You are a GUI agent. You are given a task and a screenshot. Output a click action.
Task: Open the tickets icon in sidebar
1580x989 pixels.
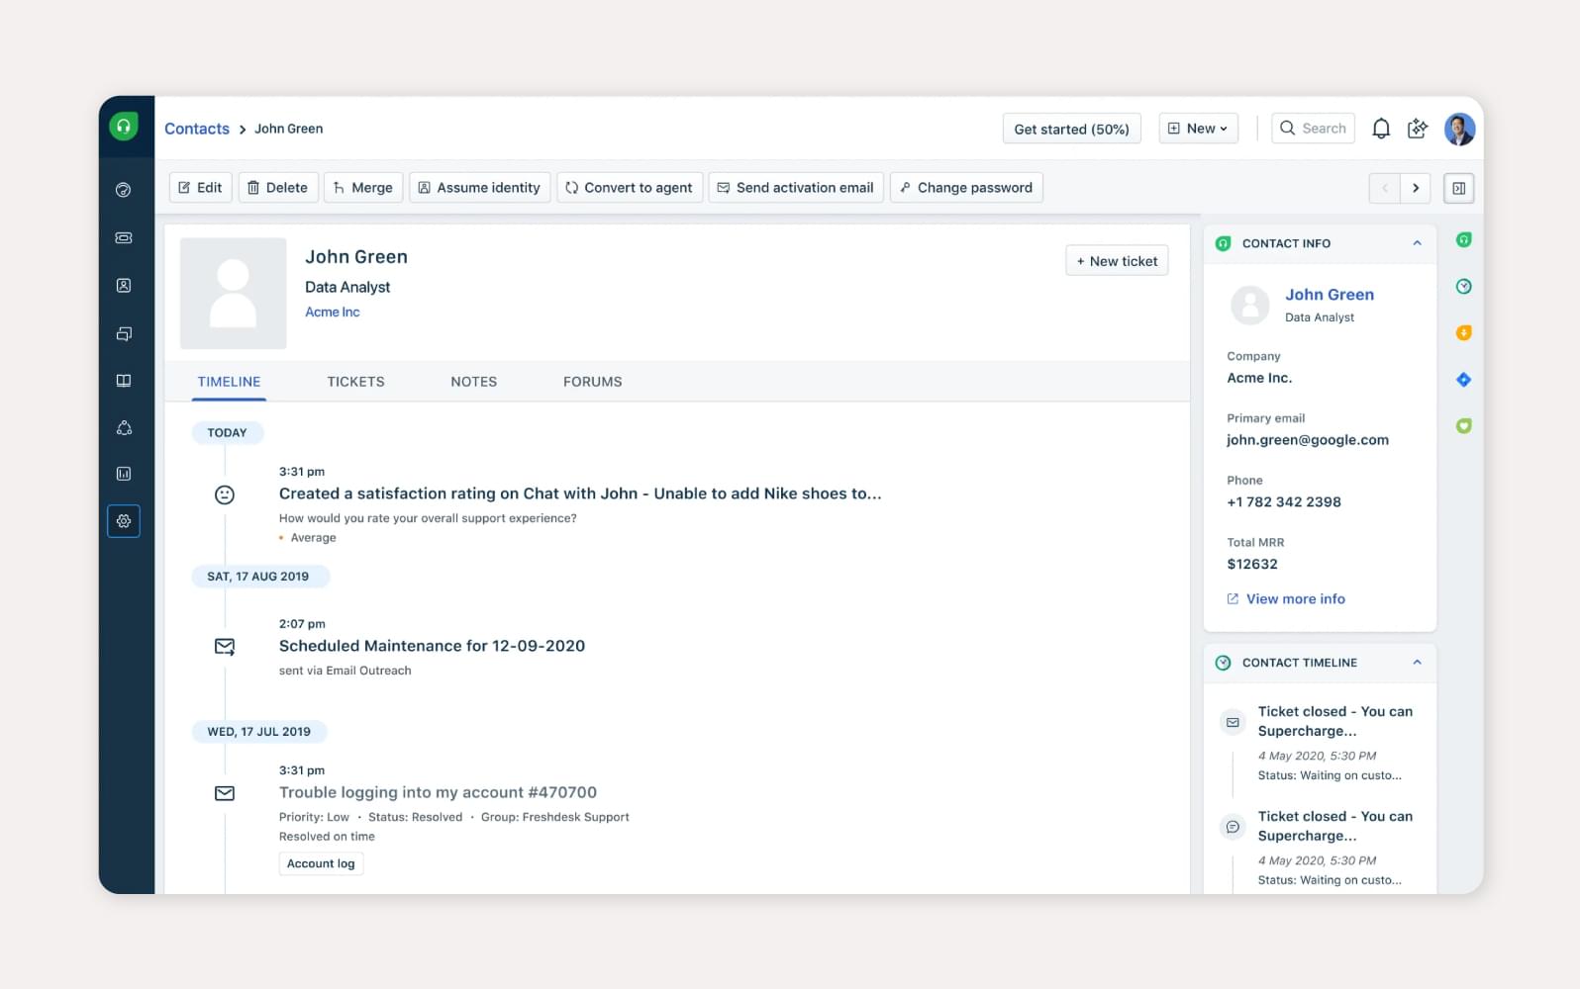click(124, 237)
